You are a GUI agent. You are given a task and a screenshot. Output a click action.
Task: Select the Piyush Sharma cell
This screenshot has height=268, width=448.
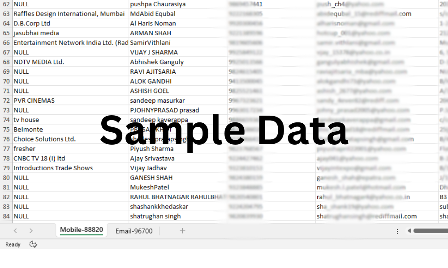[178, 149]
